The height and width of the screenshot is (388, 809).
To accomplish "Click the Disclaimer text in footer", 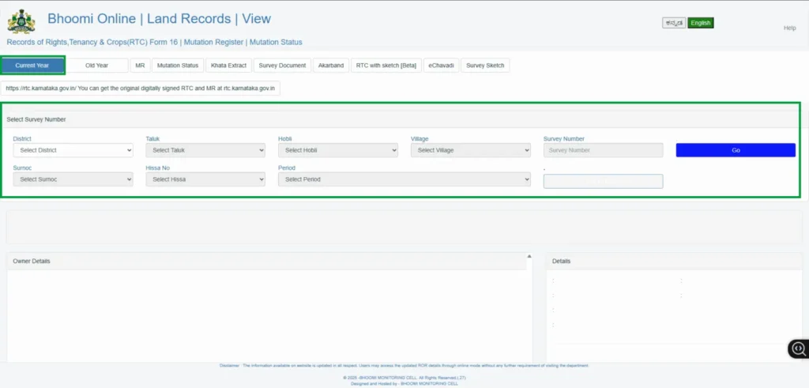I will pos(404,365).
